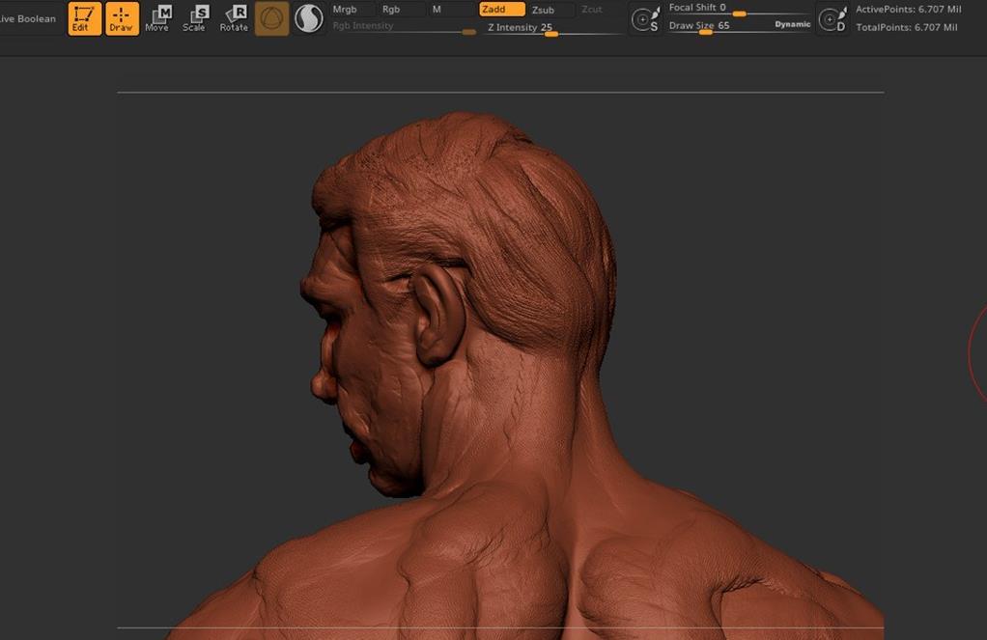Viewport: 987px width, 640px height.
Task: Click the S draw size circle icon
Action: click(645, 18)
